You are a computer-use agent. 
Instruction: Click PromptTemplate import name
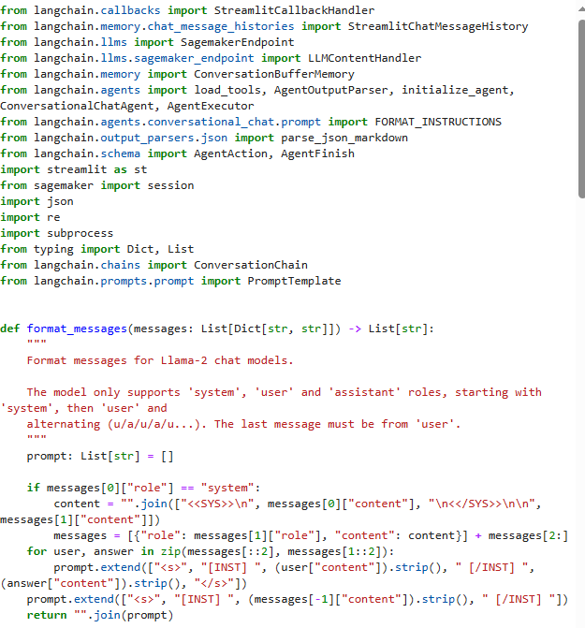(x=294, y=281)
